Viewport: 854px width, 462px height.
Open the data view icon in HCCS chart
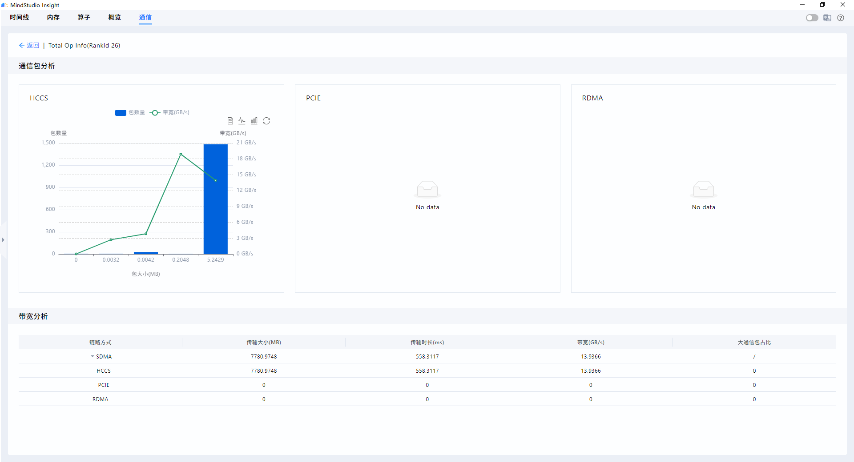pyautogui.click(x=230, y=121)
